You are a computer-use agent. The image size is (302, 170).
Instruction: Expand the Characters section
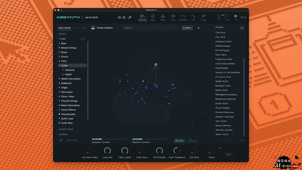pyautogui.click(x=66, y=129)
